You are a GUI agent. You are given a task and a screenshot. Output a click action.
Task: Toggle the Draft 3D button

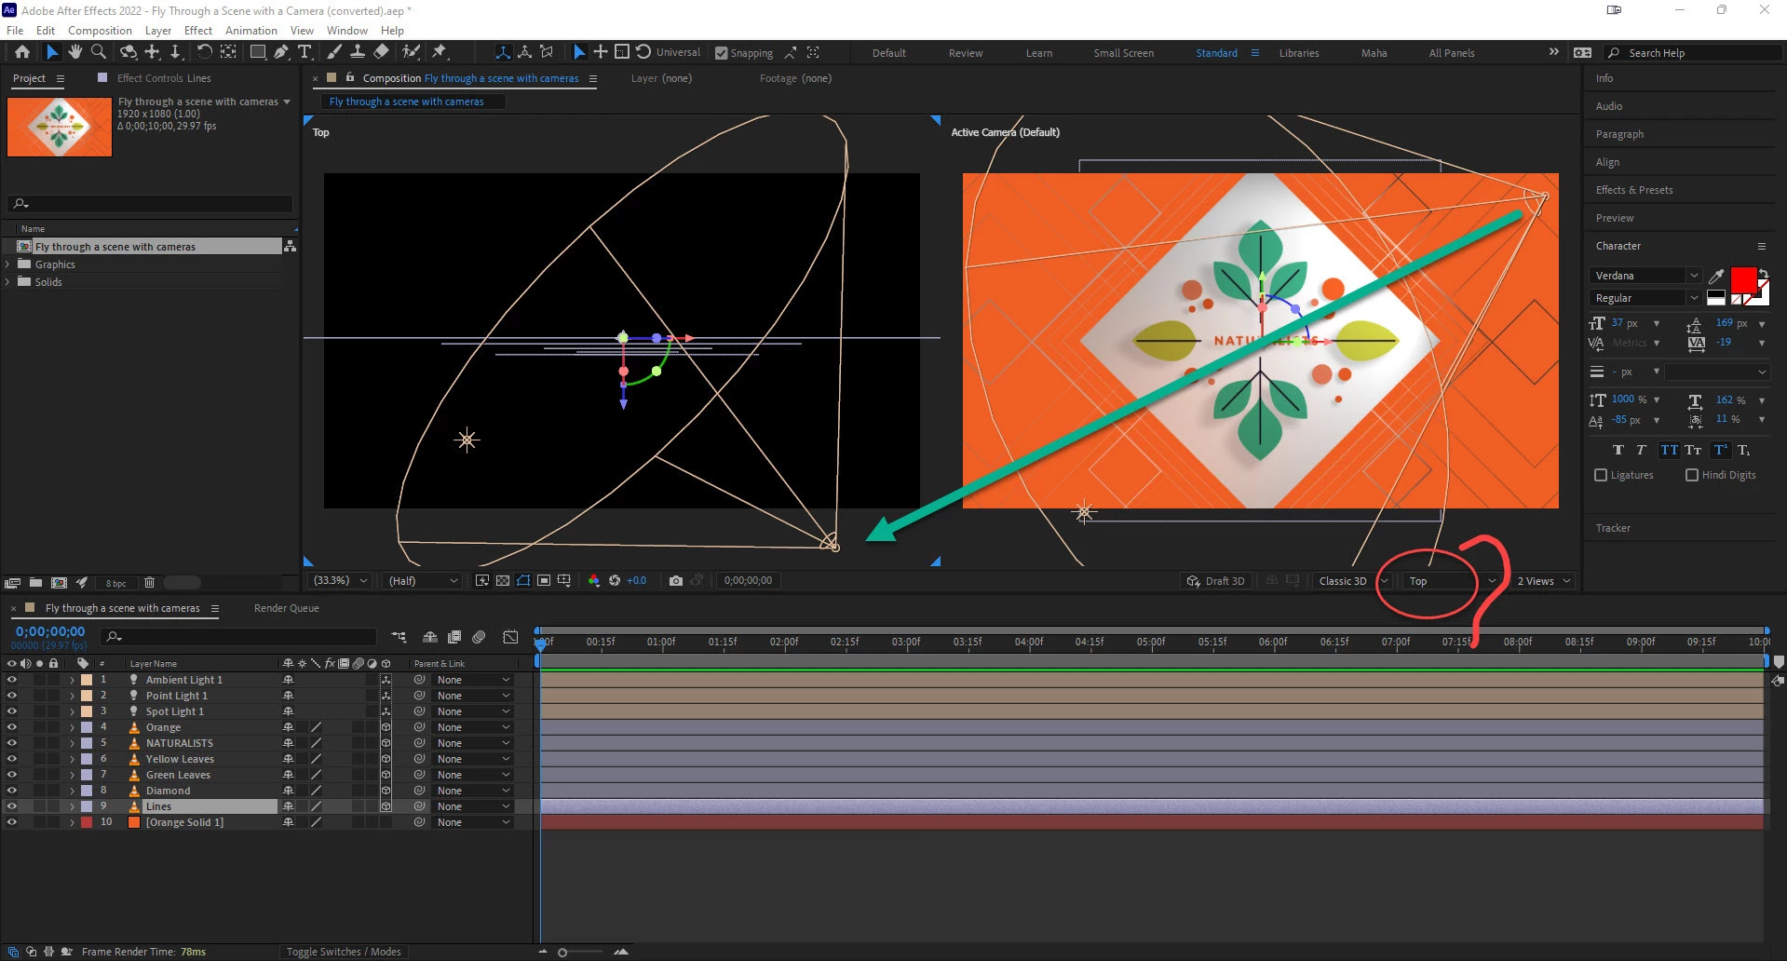pyautogui.click(x=1215, y=581)
